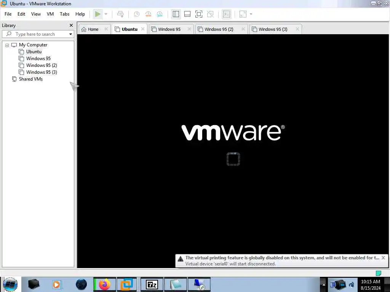Viewport: 390px width, 292px height.
Task: Close the Windows 95 (3) tab
Action: point(297,29)
